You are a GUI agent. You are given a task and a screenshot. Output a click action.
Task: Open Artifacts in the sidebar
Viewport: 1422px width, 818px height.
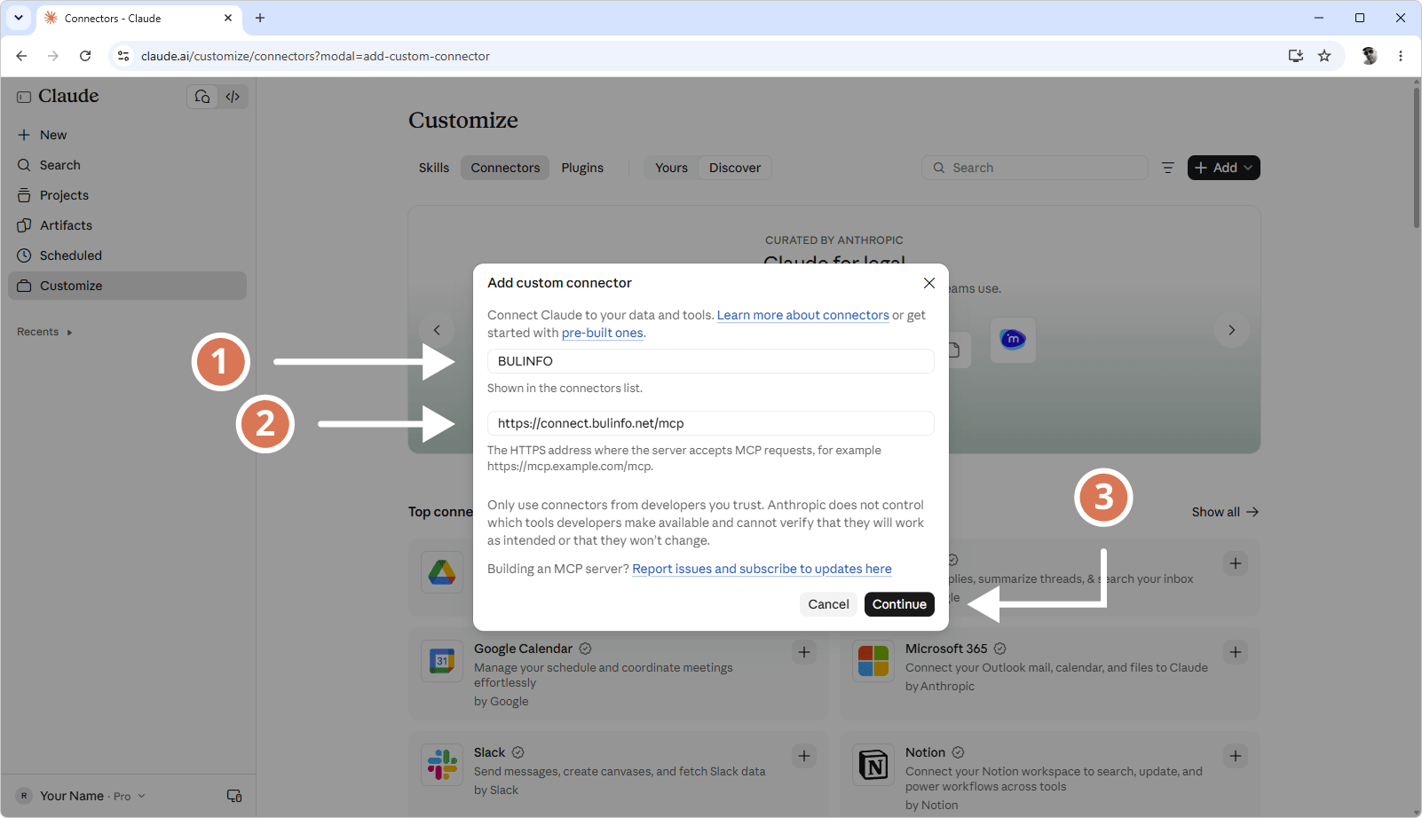pos(128,225)
